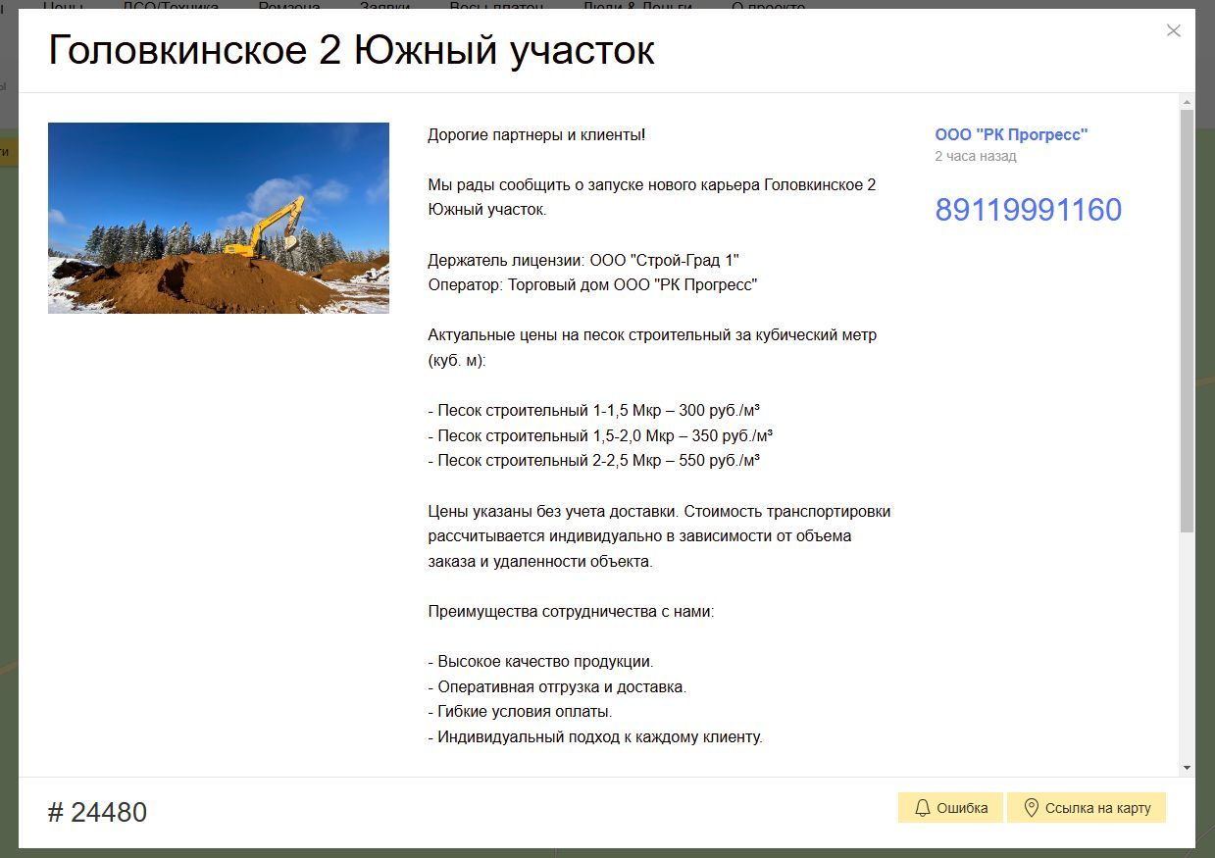Click the scrollbar down arrow
This screenshot has height=858, width=1215.
(x=1187, y=767)
